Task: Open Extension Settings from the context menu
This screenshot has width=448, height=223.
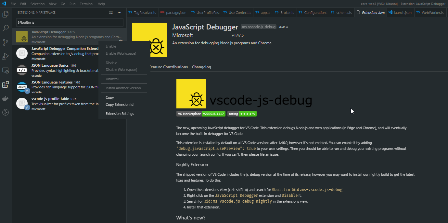Action: pos(120,114)
